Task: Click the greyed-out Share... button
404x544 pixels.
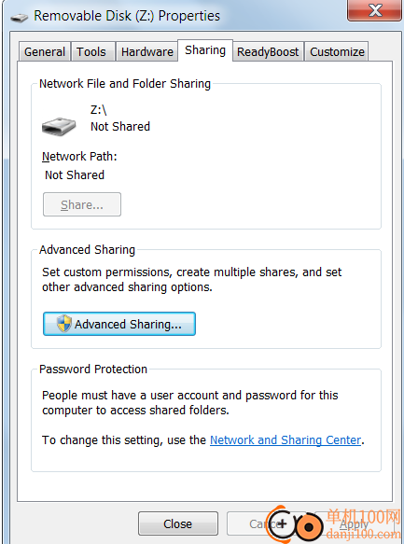Action: (82, 204)
